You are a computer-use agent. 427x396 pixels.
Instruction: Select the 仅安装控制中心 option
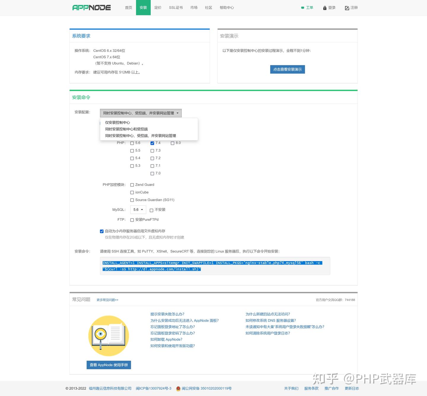[x=118, y=122]
